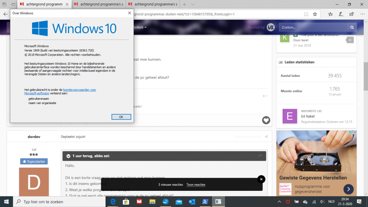Viewport: 368px width, 207px height.
Task: Open Outlook from taskbar
Action: pos(192,201)
